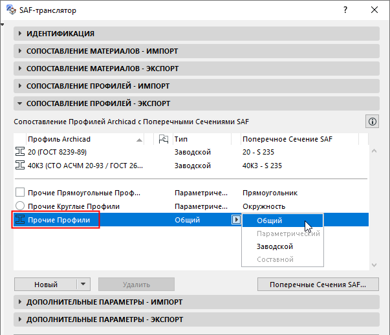Expand СОПОСТАВЛЕНИЕ ПРОФИЛЕЙ - ИМПОРТ panel
The width and height of the screenshot is (390, 335).
point(197,86)
